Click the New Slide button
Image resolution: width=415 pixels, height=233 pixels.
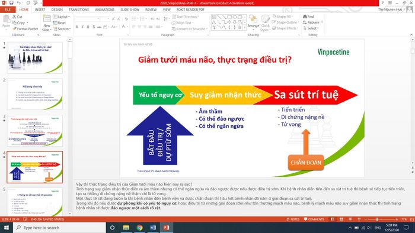click(x=47, y=23)
